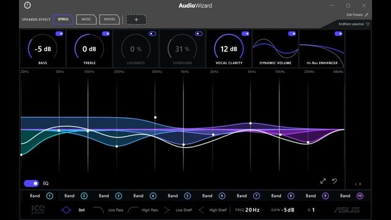Click the Band 10 number circle

point(360,196)
